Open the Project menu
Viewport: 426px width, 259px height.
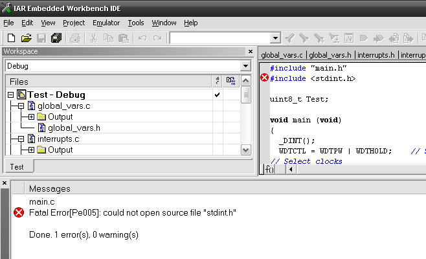[74, 23]
